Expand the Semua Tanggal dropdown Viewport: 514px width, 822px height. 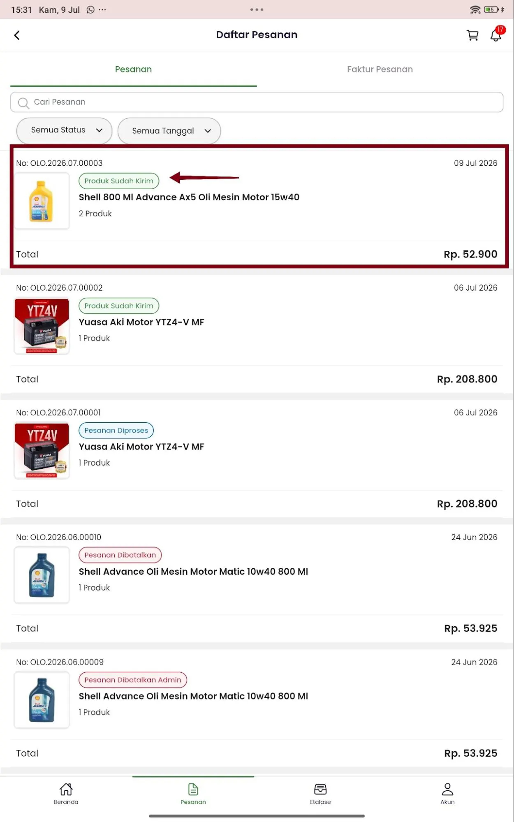(x=169, y=131)
